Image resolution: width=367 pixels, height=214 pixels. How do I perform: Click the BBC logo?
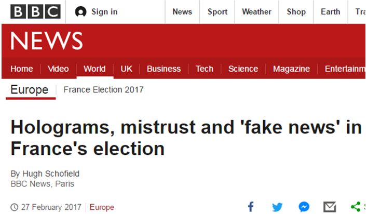click(x=35, y=11)
